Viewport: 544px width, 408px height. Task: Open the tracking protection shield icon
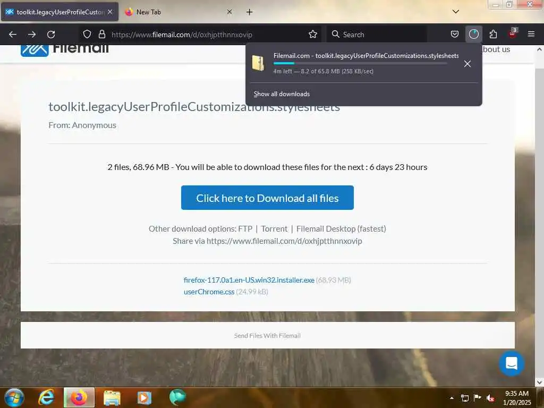pos(87,34)
